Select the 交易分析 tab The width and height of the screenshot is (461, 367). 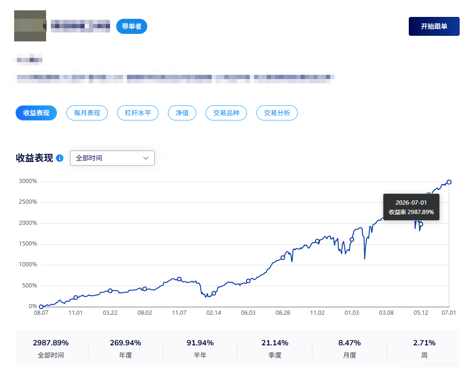point(277,113)
